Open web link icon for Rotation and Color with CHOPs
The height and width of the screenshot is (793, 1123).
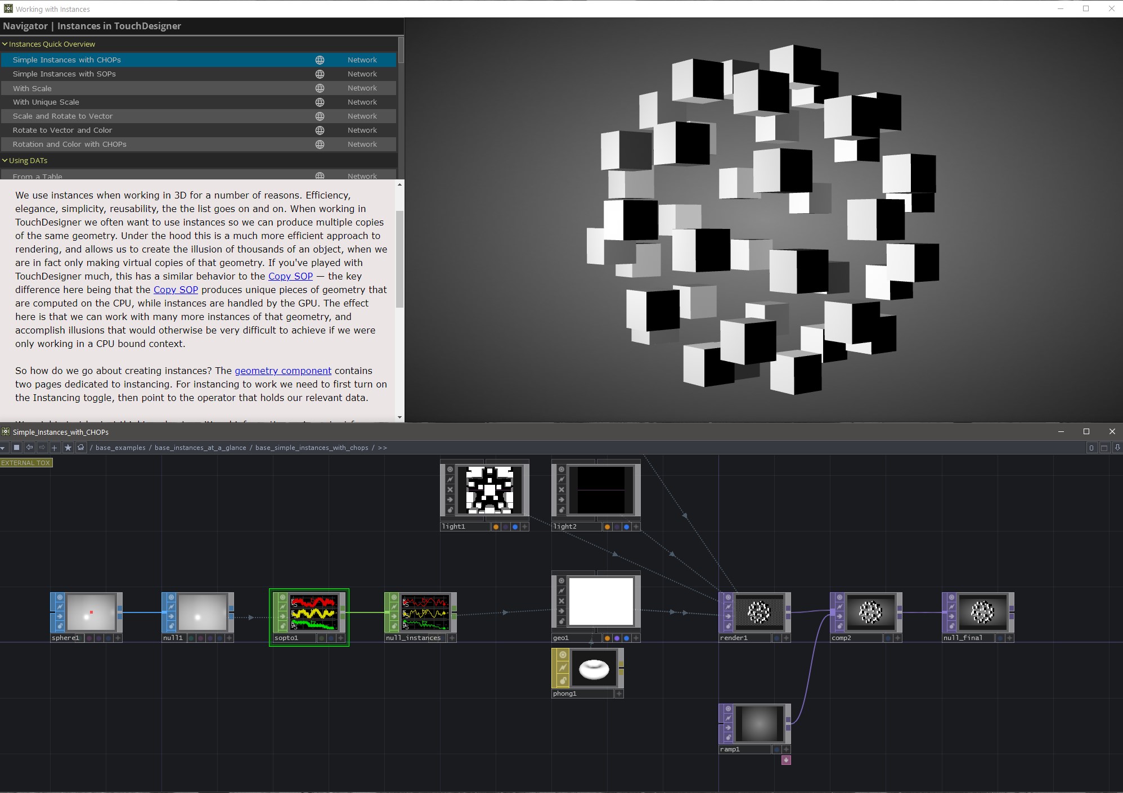point(320,144)
